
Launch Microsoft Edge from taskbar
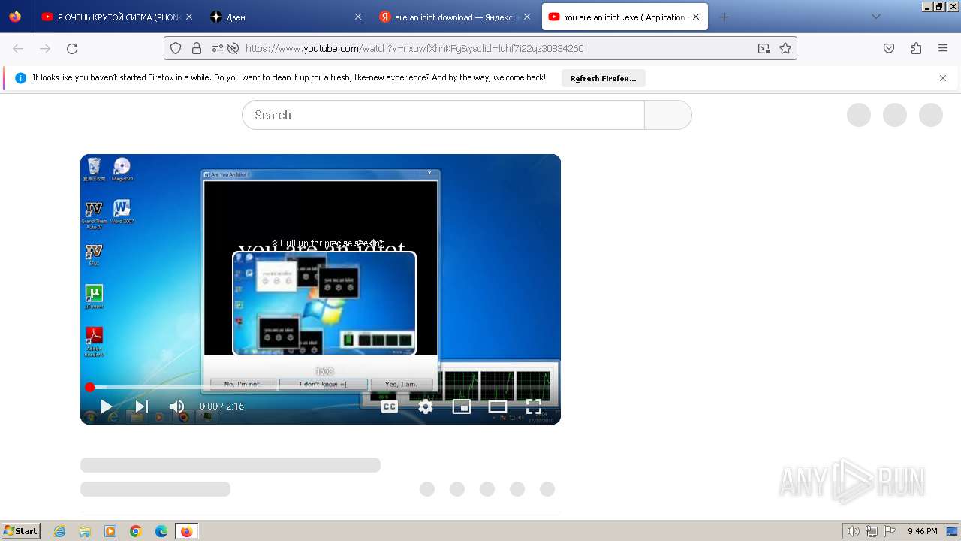[161, 531]
